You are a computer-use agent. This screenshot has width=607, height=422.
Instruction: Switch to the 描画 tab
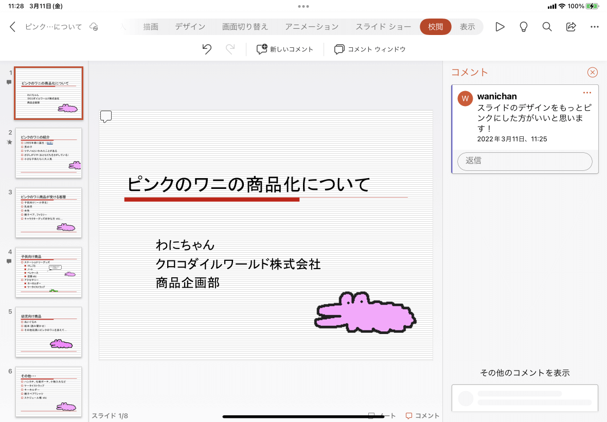pyautogui.click(x=151, y=27)
